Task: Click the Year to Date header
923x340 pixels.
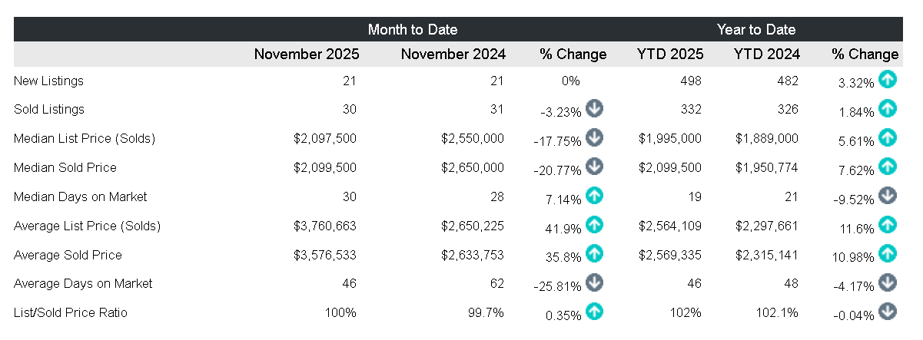Action: coord(756,30)
